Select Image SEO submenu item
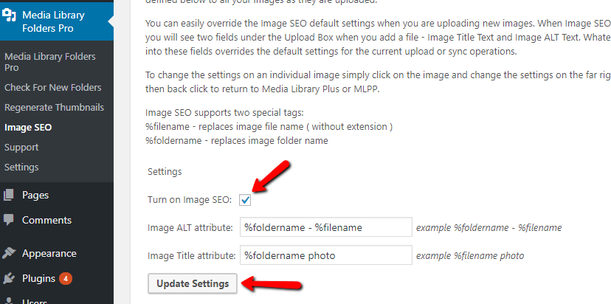611x304 pixels. click(x=28, y=128)
